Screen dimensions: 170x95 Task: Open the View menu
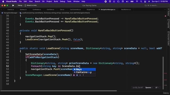31,2
